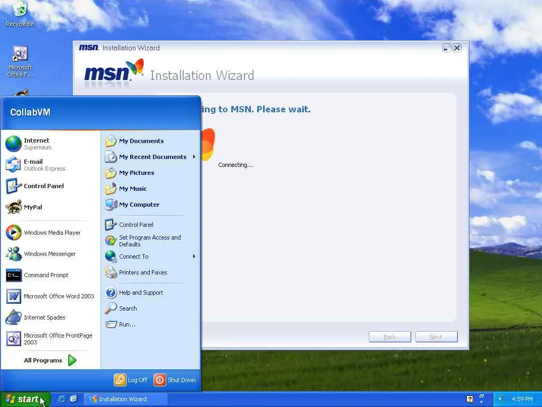Launch Microsoft Office Word 2003 icon
542x407 pixels.
13,296
